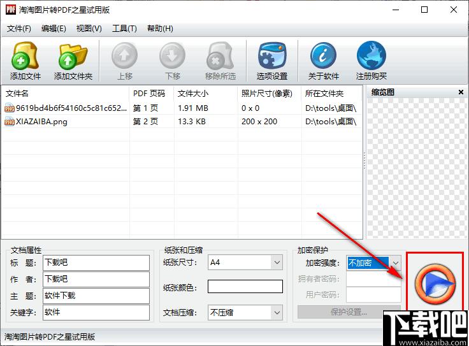Select the XIAZAIBA.png file row
This screenshot has width=469, height=346.
click(182, 122)
